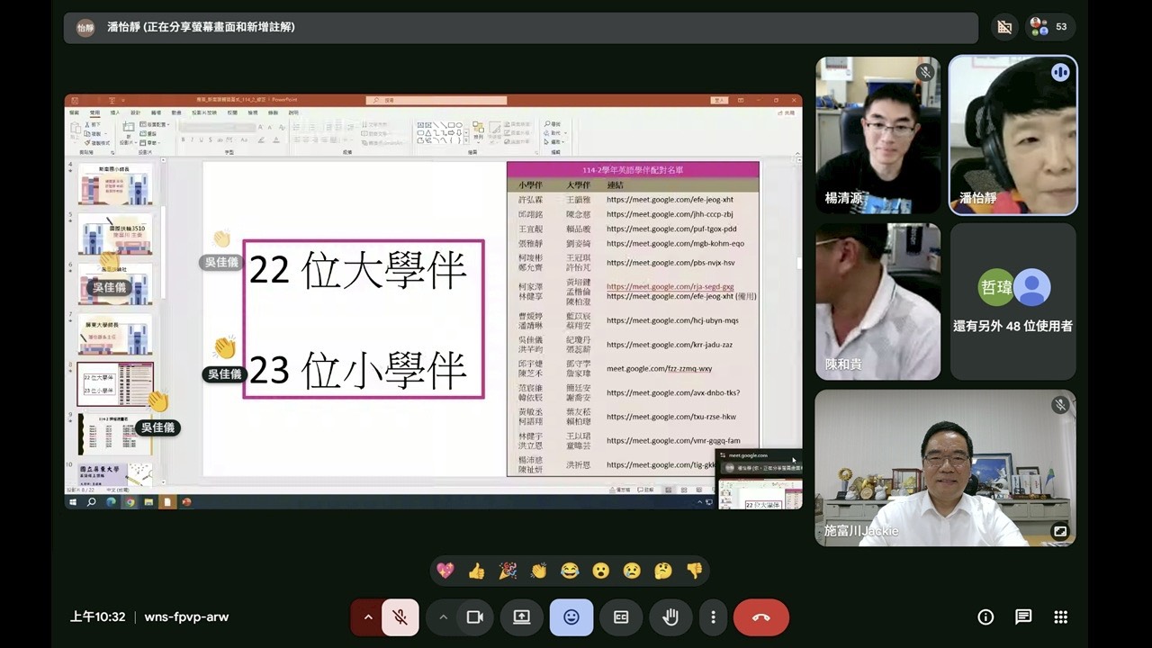Open the activities grid icon
Screen dimensions: 1152x648
pos(1061,617)
